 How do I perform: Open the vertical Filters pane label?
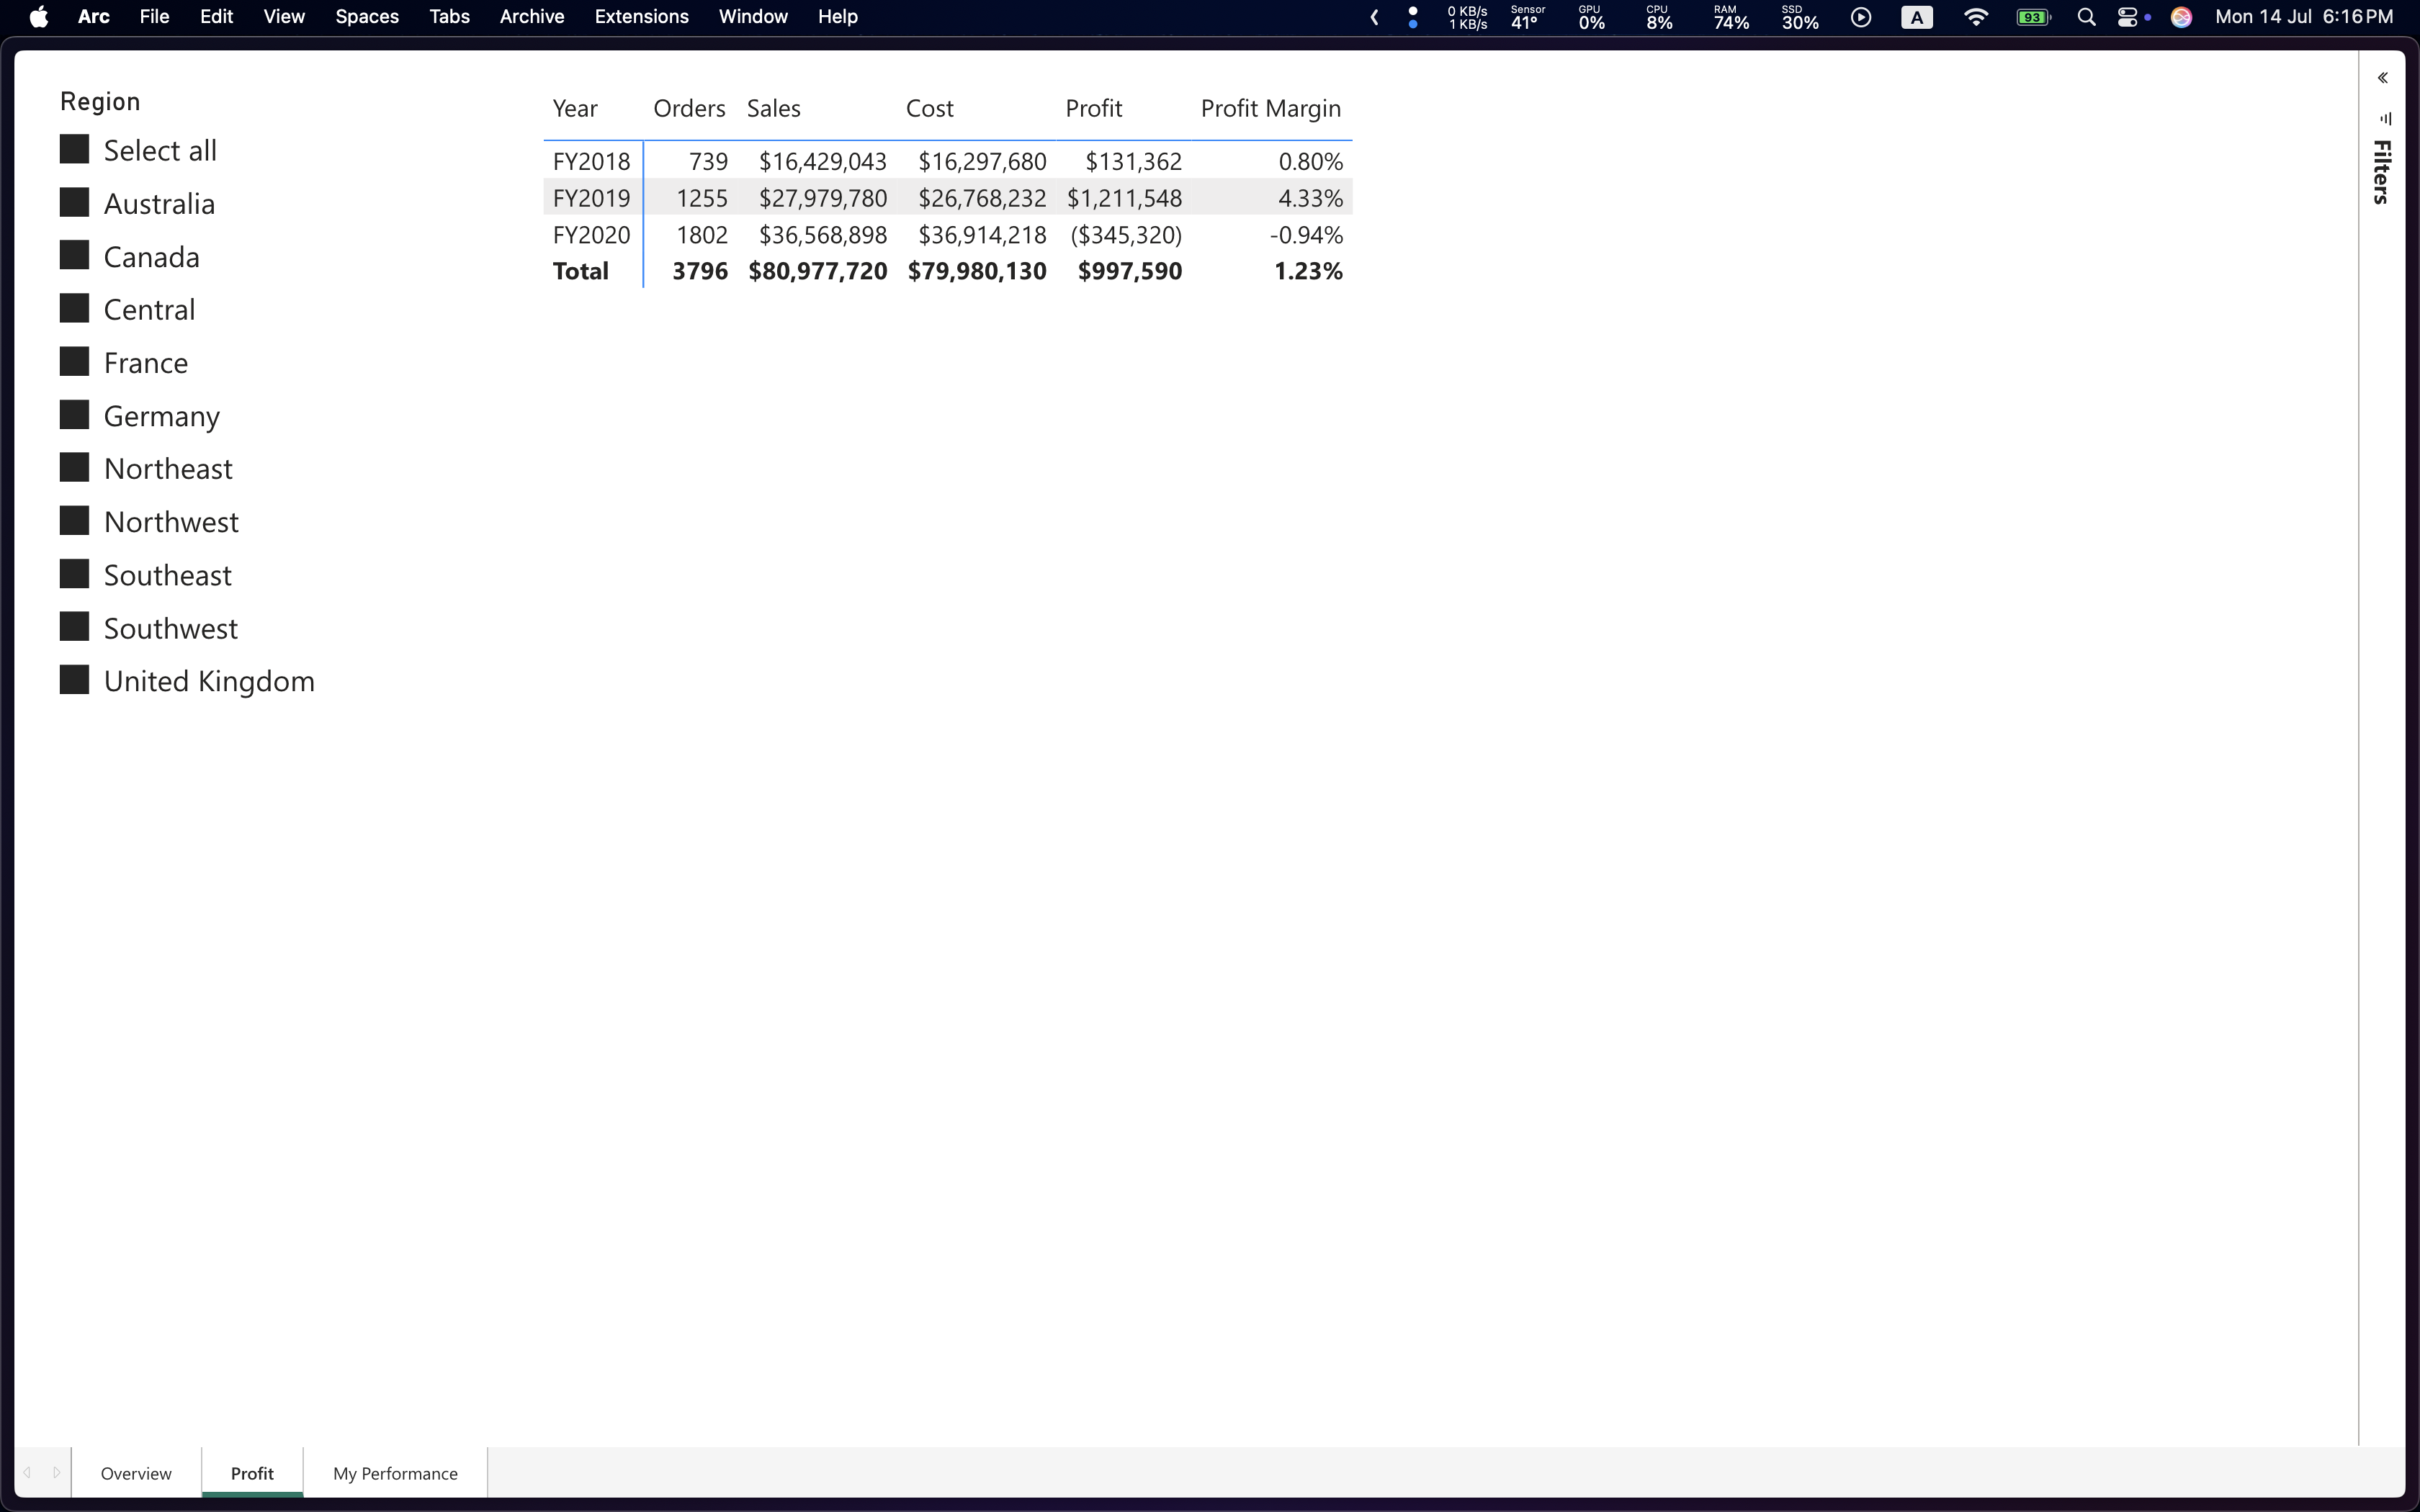[2382, 172]
